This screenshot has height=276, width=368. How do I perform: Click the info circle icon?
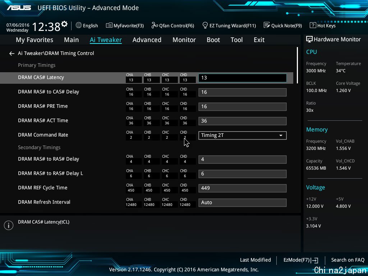click(9, 225)
